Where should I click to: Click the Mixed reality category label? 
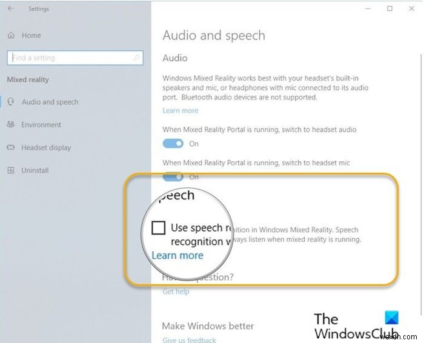tap(28, 79)
